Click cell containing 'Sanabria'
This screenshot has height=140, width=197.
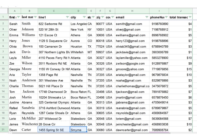pos(29,108)
